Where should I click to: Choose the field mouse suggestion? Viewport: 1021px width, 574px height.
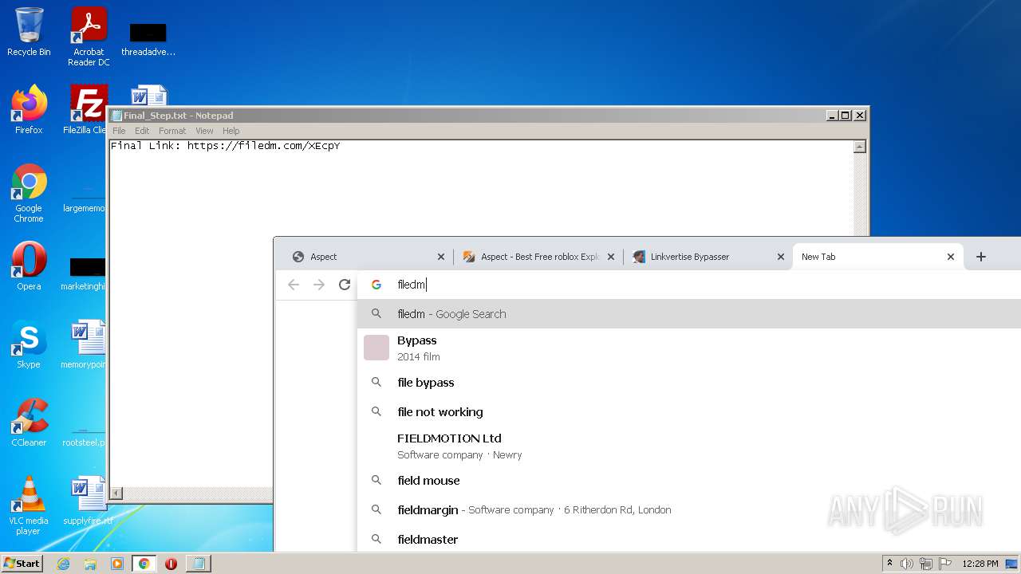(x=689, y=481)
